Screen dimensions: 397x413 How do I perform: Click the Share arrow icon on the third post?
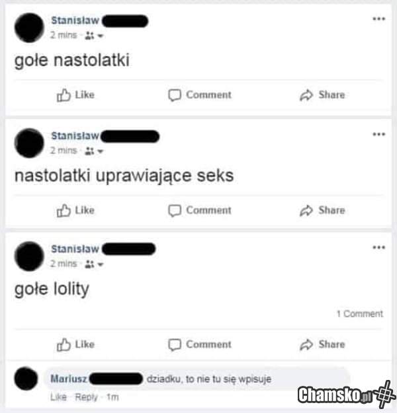point(306,345)
